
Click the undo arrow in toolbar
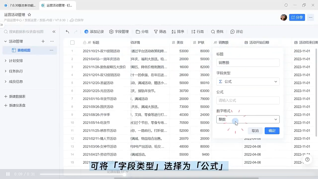pos(68,32)
